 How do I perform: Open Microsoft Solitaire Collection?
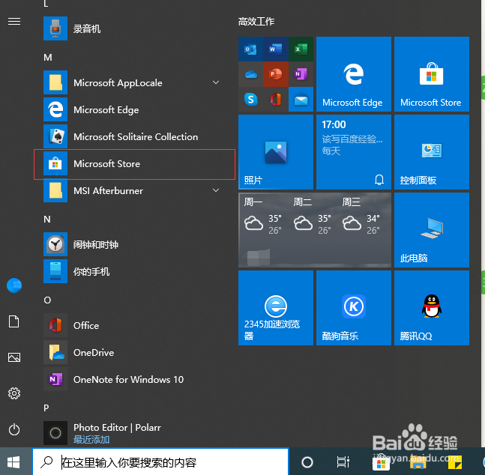pyautogui.click(x=133, y=136)
